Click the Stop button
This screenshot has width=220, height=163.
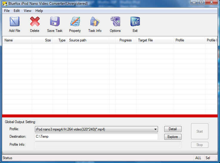point(199,145)
